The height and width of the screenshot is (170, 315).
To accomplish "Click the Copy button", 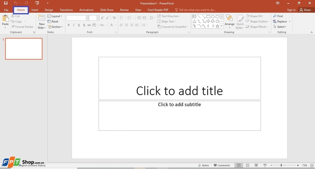I will (16, 21).
